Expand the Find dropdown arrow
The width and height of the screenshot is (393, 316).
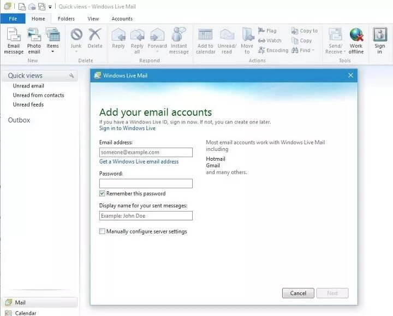[x=313, y=50]
